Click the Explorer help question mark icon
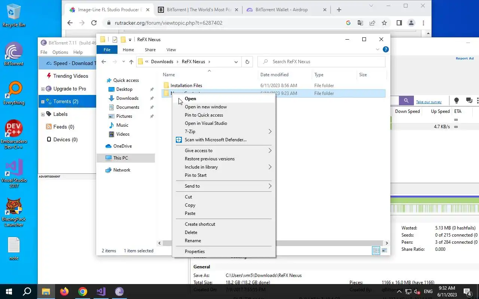The image size is (479, 299). (x=386, y=49)
